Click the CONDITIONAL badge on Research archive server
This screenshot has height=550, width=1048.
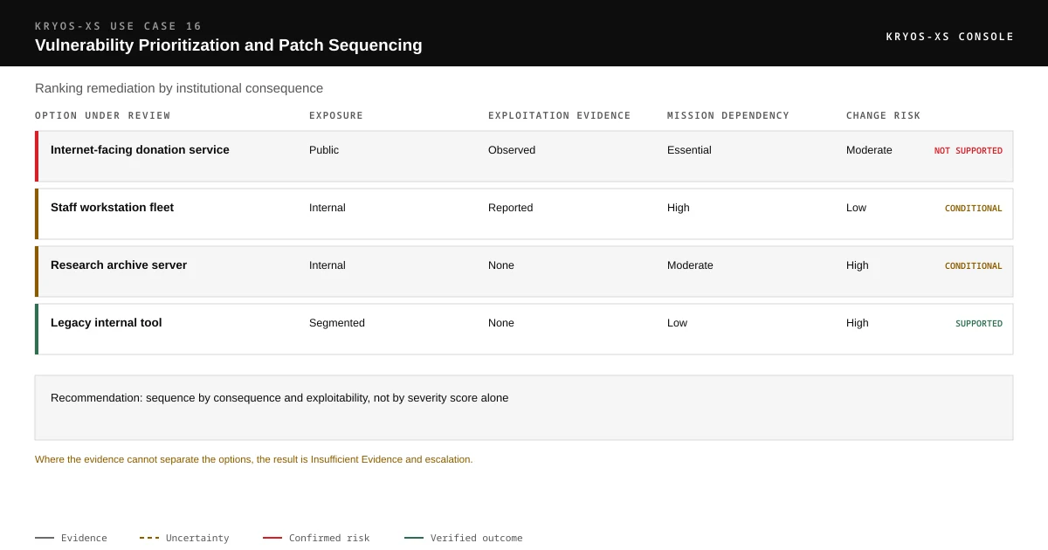(974, 266)
